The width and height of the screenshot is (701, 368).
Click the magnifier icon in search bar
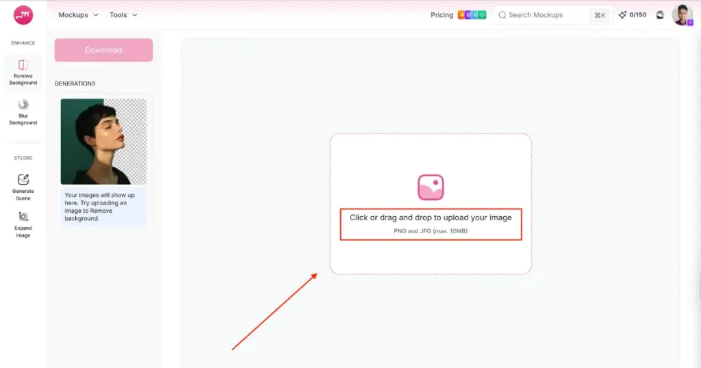pos(502,15)
